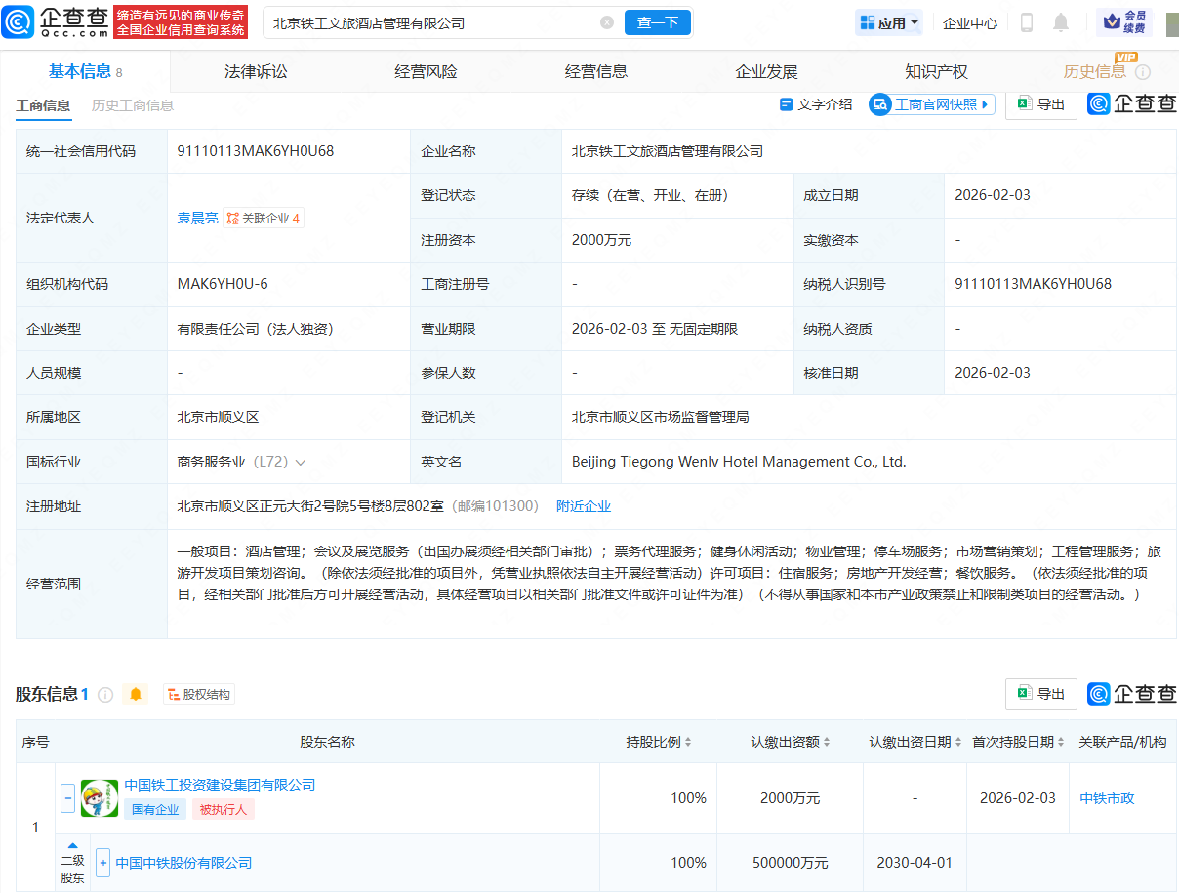Click the 被执行人 red status tag

pyautogui.click(x=224, y=810)
